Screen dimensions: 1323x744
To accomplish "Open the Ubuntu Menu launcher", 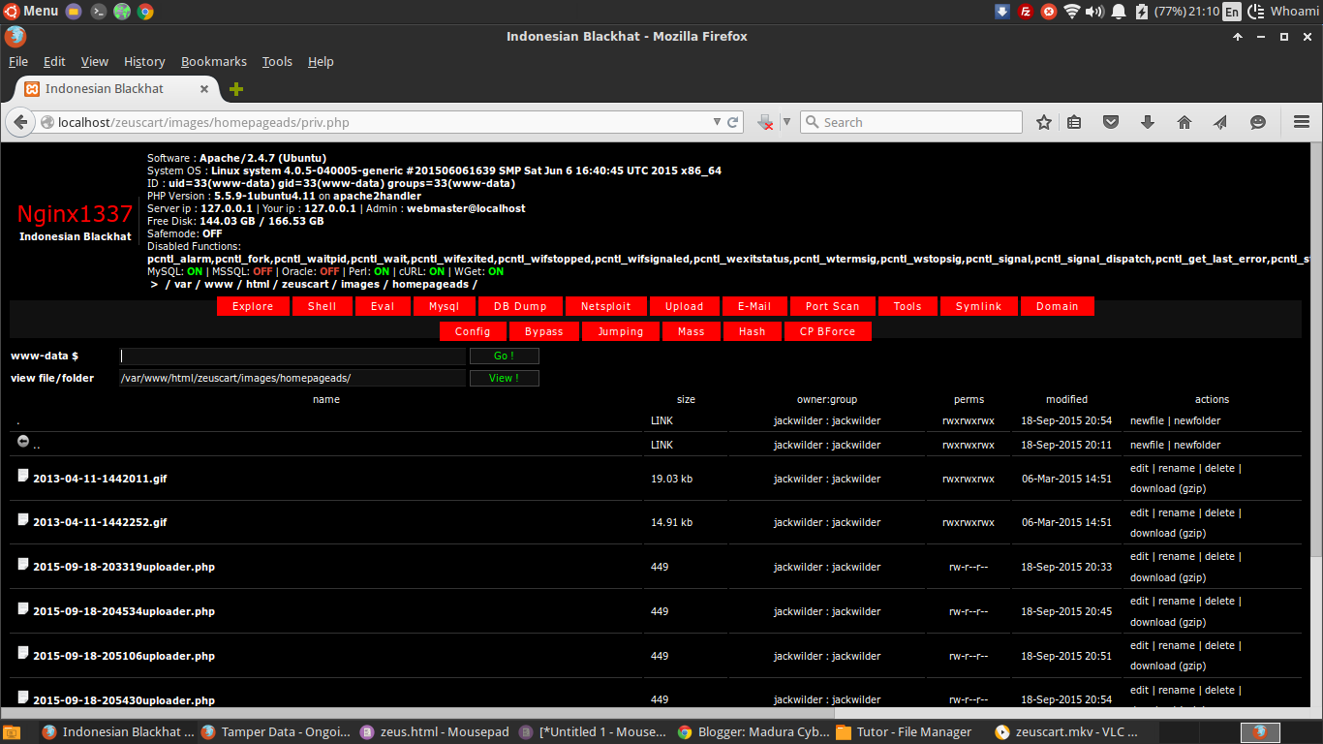I will (31, 12).
